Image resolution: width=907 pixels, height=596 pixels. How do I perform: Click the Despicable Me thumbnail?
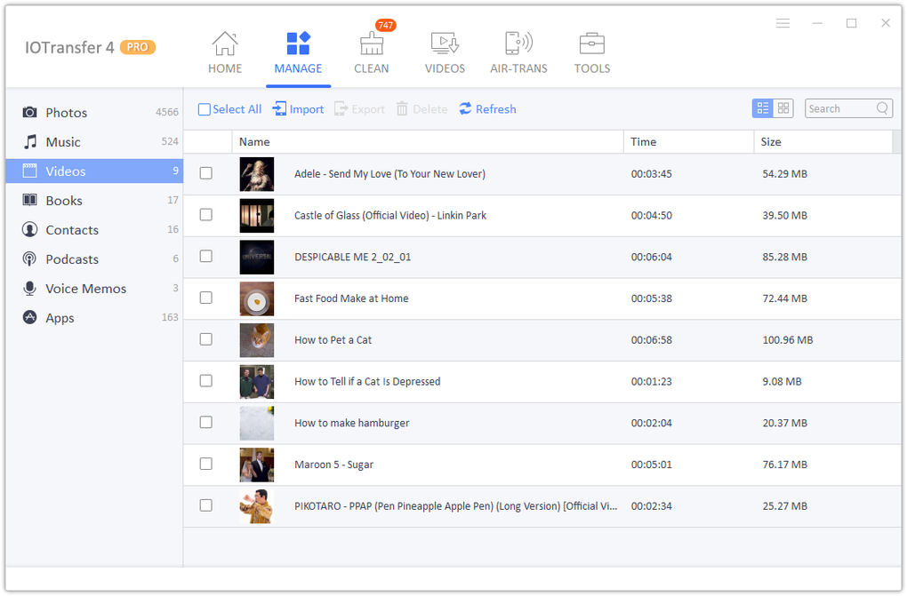tap(257, 258)
